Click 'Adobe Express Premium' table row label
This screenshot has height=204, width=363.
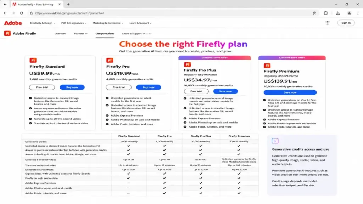(40, 183)
